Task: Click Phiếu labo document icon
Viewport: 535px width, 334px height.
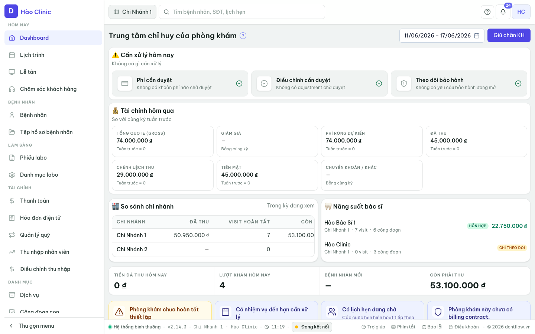Action: point(12,158)
